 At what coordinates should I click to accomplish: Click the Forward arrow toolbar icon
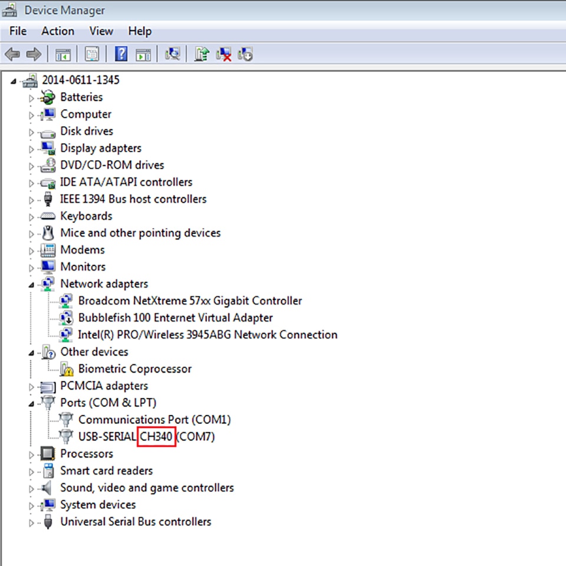(x=34, y=54)
